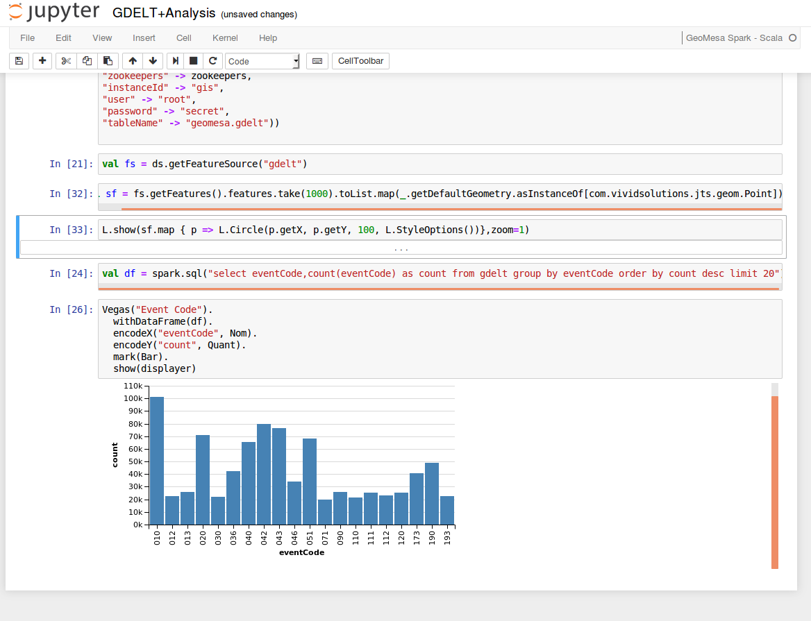Open the Kernel menu
The width and height of the screenshot is (811, 621).
tap(225, 38)
